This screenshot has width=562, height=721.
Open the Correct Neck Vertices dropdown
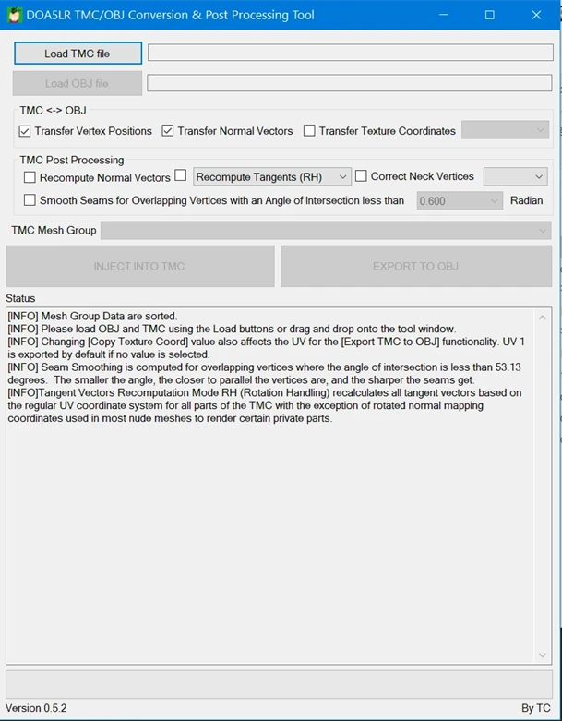click(515, 176)
